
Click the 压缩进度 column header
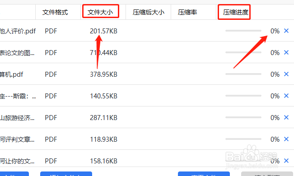235,12
